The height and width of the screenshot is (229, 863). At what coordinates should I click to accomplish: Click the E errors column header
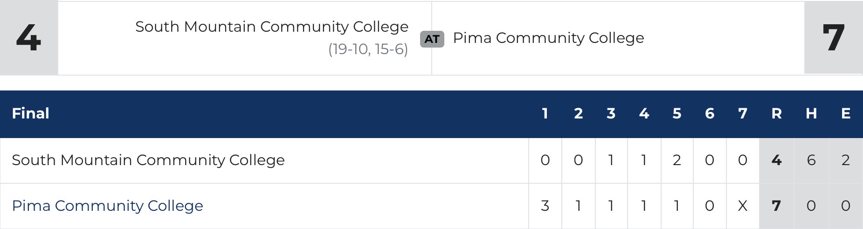846,113
